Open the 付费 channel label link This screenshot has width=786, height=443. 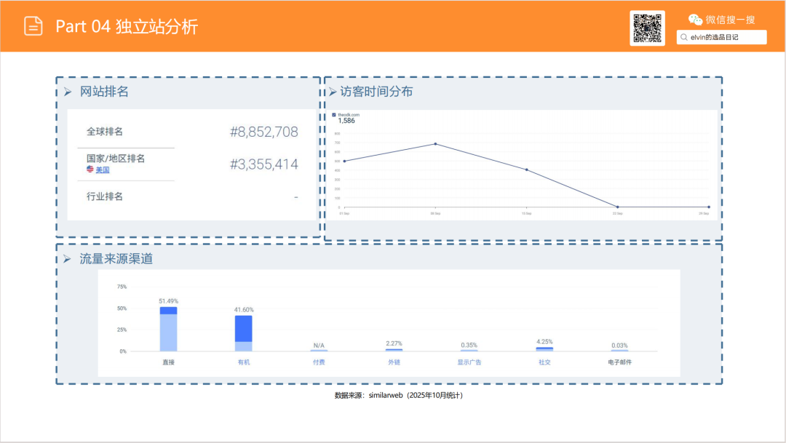pyautogui.click(x=319, y=362)
